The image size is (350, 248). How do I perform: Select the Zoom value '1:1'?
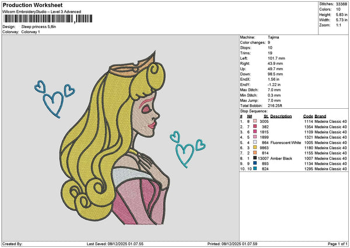pos(338,25)
